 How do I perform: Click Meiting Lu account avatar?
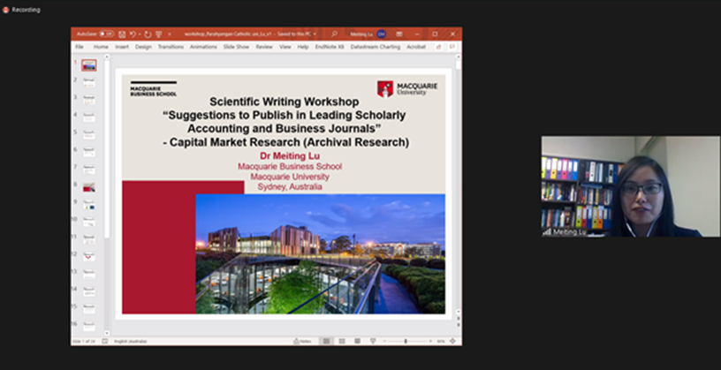click(x=382, y=34)
